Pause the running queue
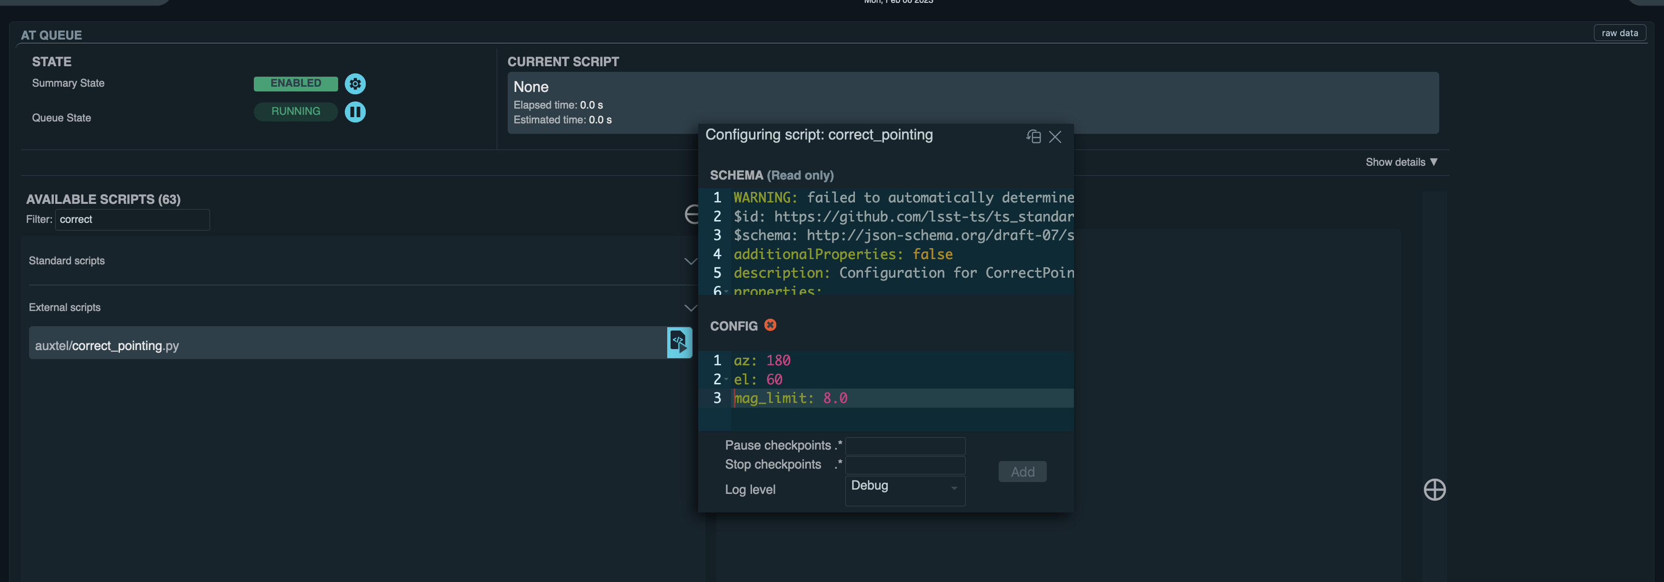 click(x=355, y=112)
